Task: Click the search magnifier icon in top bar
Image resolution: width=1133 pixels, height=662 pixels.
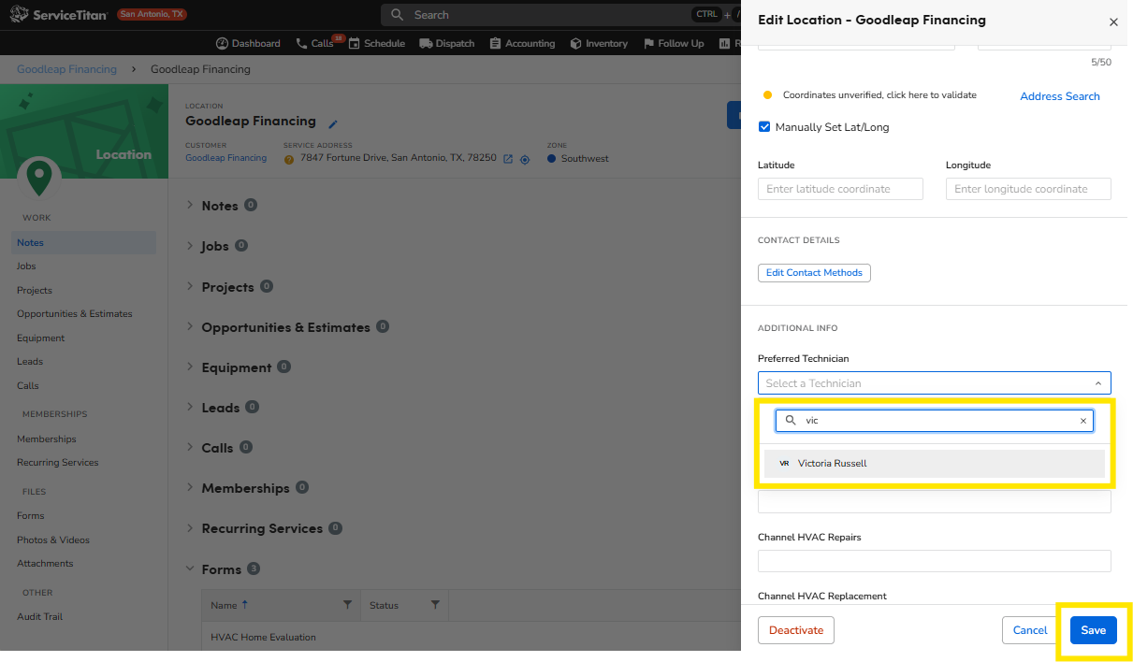Action: pos(397,15)
